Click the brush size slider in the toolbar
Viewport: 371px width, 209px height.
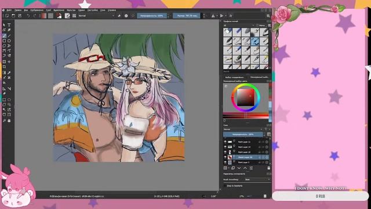187,16
